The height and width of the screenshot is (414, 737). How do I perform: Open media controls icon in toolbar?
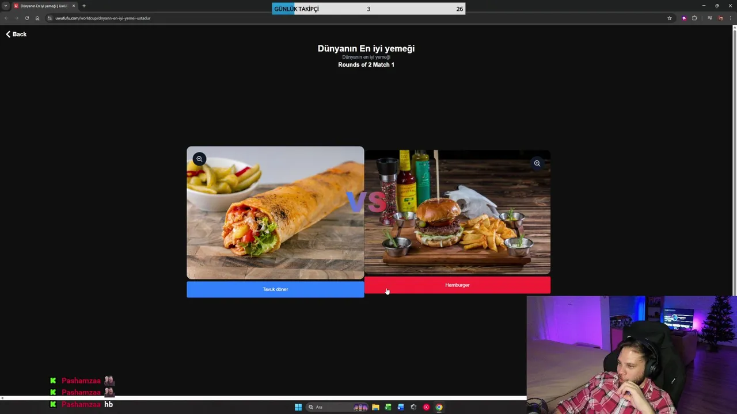pyautogui.click(x=710, y=18)
